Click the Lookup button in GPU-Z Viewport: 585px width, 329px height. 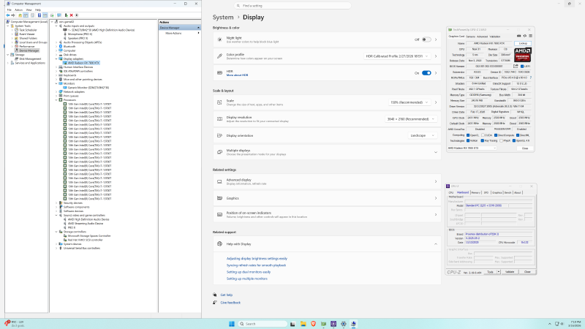tap(523, 43)
